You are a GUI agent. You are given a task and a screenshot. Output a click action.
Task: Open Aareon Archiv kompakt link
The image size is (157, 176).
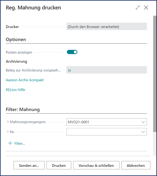point(25,80)
